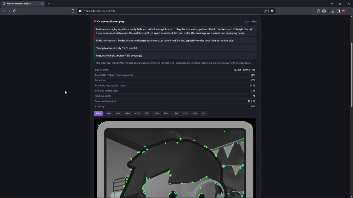Go back with the browser back arrow
Viewport: 353px width, 198px height.
pos(4,11)
